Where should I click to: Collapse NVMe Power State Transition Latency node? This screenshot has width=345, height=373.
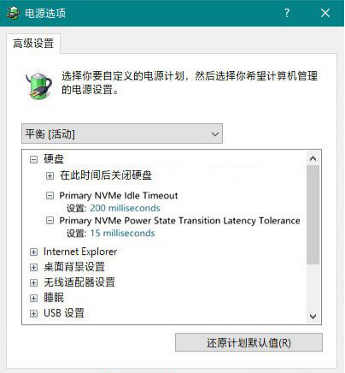tap(50, 221)
